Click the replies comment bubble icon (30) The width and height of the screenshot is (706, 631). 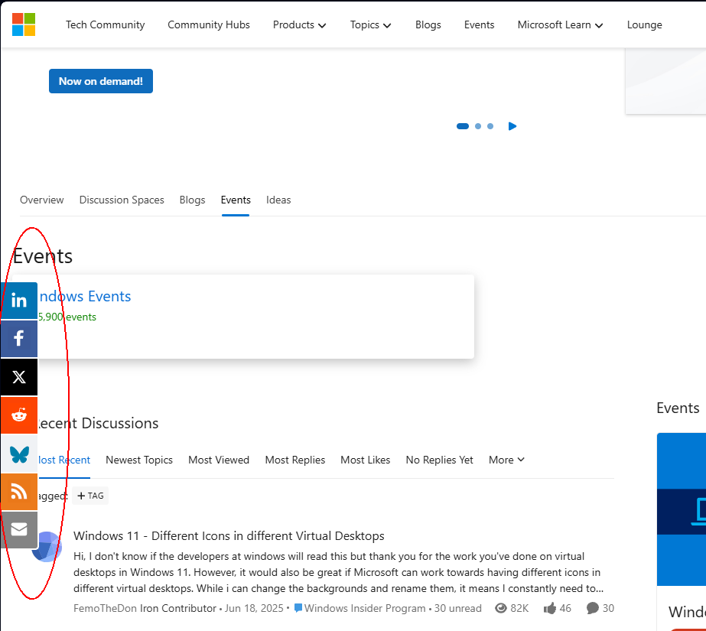pyautogui.click(x=593, y=609)
